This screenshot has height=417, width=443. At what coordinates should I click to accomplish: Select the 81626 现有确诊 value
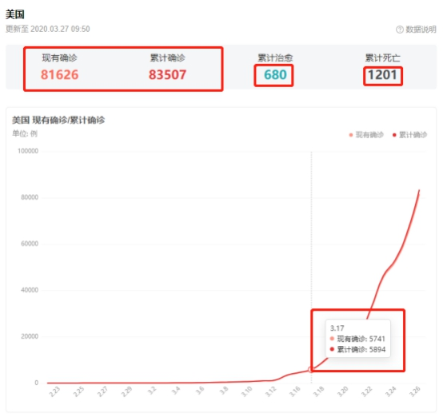tap(60, 75)
